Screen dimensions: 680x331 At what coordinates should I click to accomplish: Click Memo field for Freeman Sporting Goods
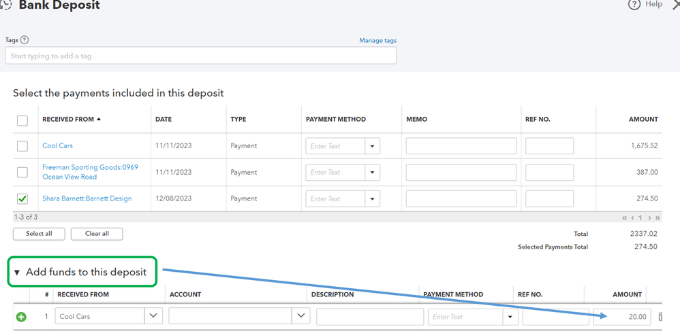(x=461, y=172)
